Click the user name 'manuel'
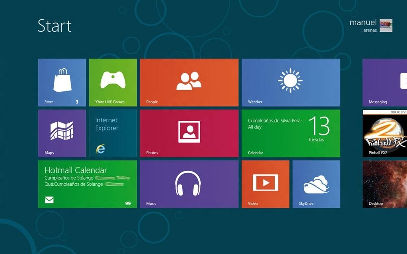The image size is (407, 254). 363,22
